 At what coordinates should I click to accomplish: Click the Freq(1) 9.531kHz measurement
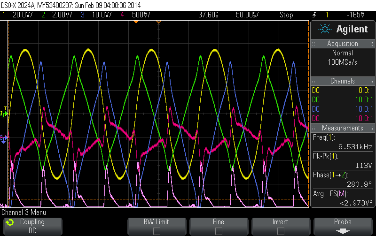[x=343, y=142]
